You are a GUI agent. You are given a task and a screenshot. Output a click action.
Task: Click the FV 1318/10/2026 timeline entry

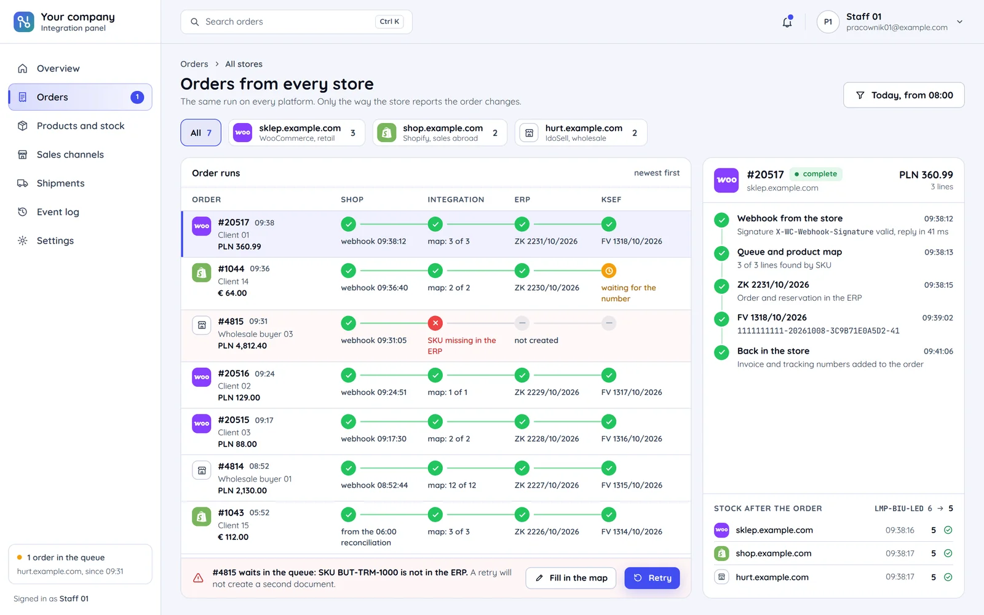(833, 324)
